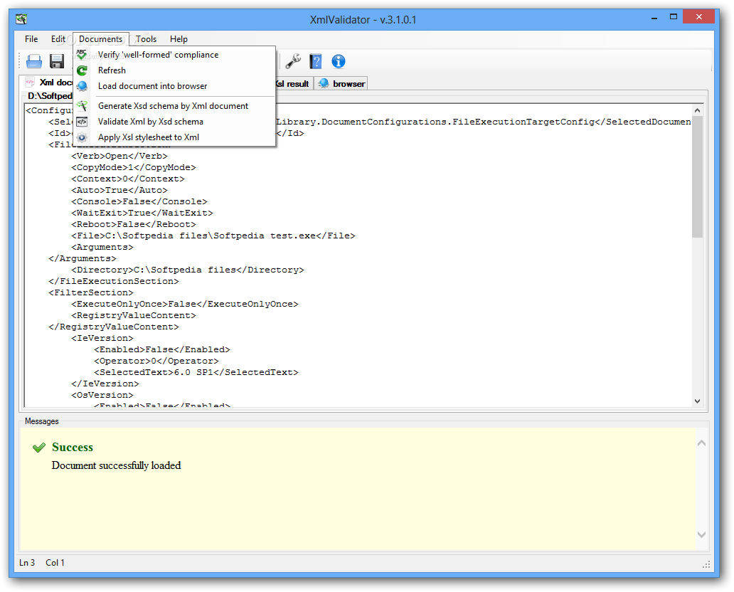734x592 pixels.
Task: Click the icon beside Apply Xsl stylesheet
Action: pos(82,137)
